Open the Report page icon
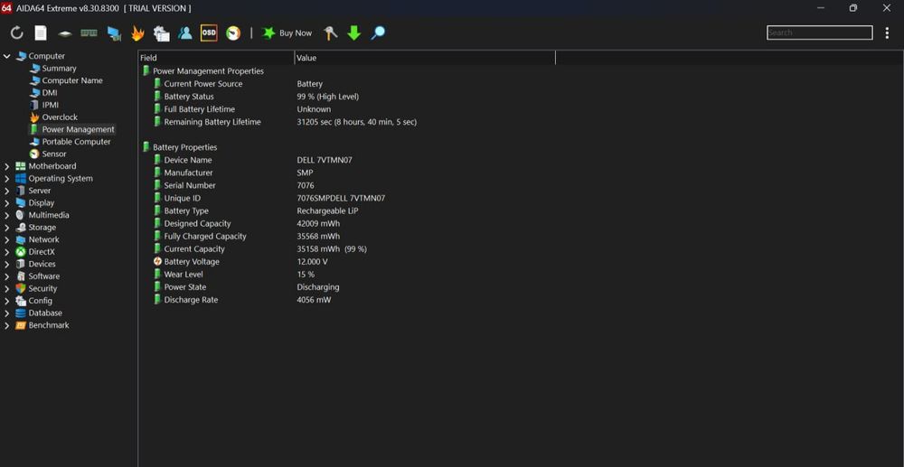 41,33
